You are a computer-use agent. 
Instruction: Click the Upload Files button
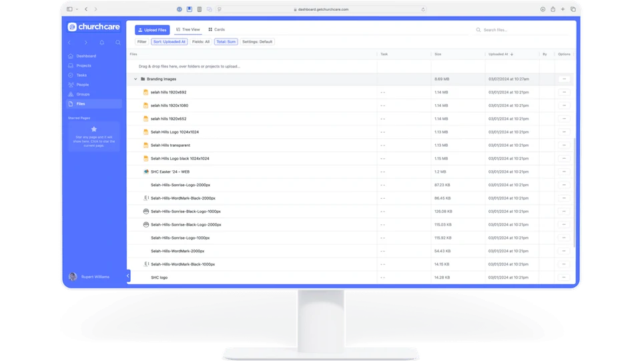[x=152, y=30]
